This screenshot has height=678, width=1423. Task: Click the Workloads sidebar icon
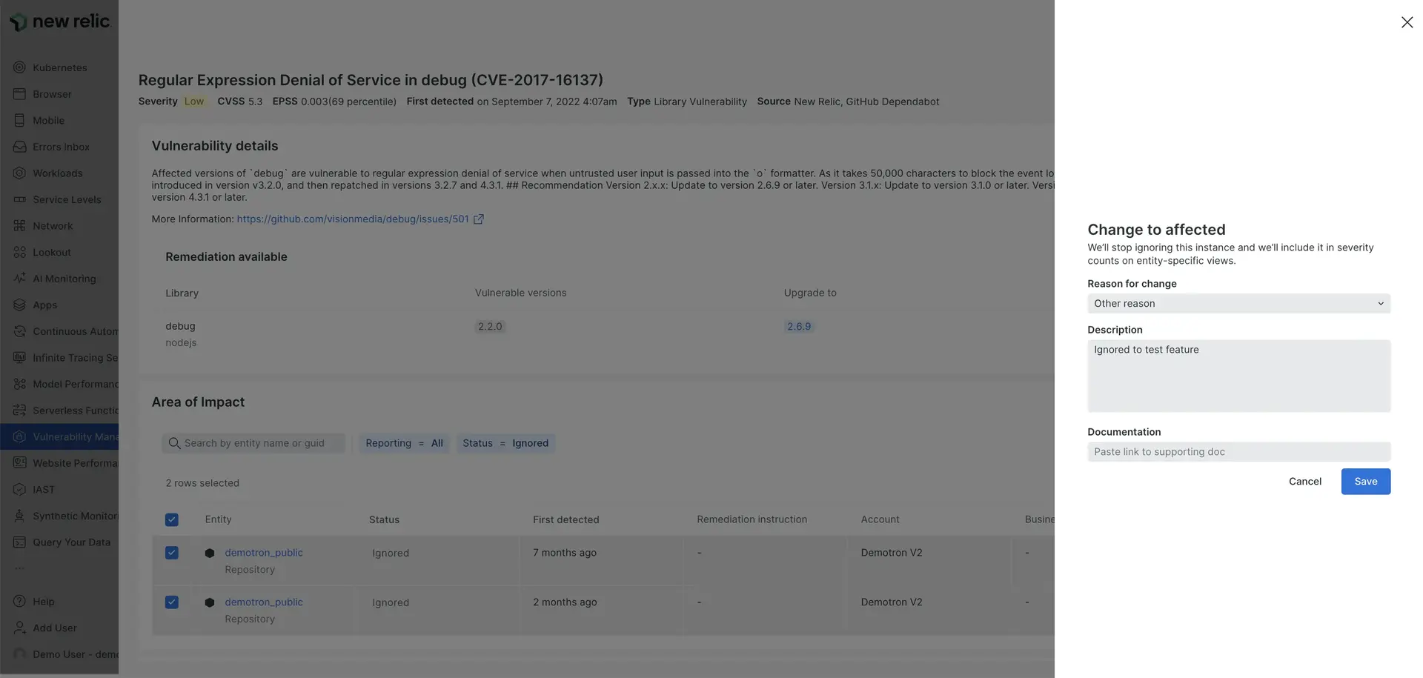(19, 173)
